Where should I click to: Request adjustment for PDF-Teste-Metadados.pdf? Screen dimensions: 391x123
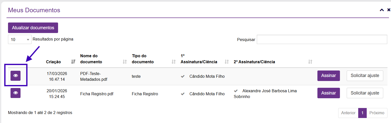pos(365,76)
